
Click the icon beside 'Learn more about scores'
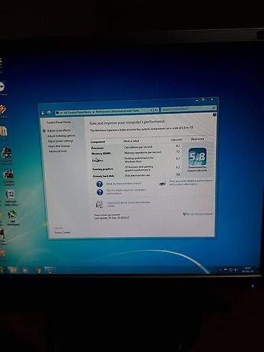(99, 204)
